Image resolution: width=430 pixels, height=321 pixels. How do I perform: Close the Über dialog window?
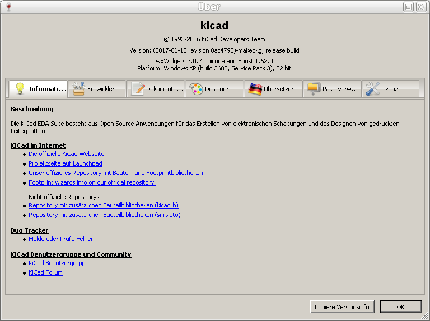pos(421,7)
